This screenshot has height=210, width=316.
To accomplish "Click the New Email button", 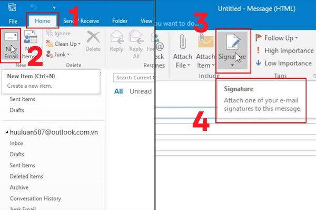I will [11, 45].
